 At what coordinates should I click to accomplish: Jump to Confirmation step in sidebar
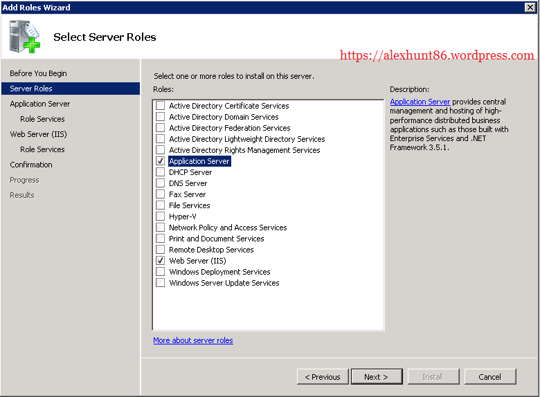[31, 165]
